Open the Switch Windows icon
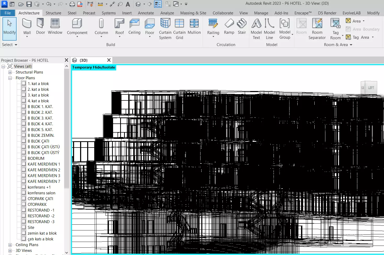Image resolution: width=384 pixels, height=255 pixels. (x=176, y=4)
